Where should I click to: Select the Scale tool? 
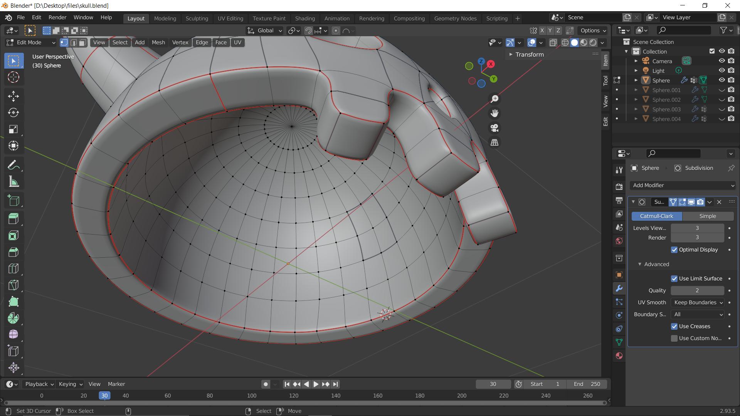(x=13, y=129)
